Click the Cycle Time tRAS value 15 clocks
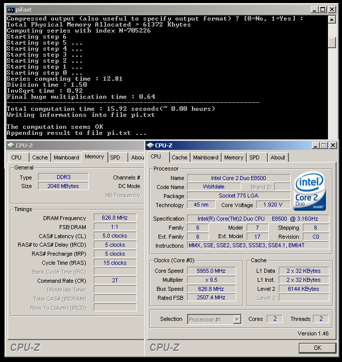The image size is (342, 362). click(x=115, y=263)
